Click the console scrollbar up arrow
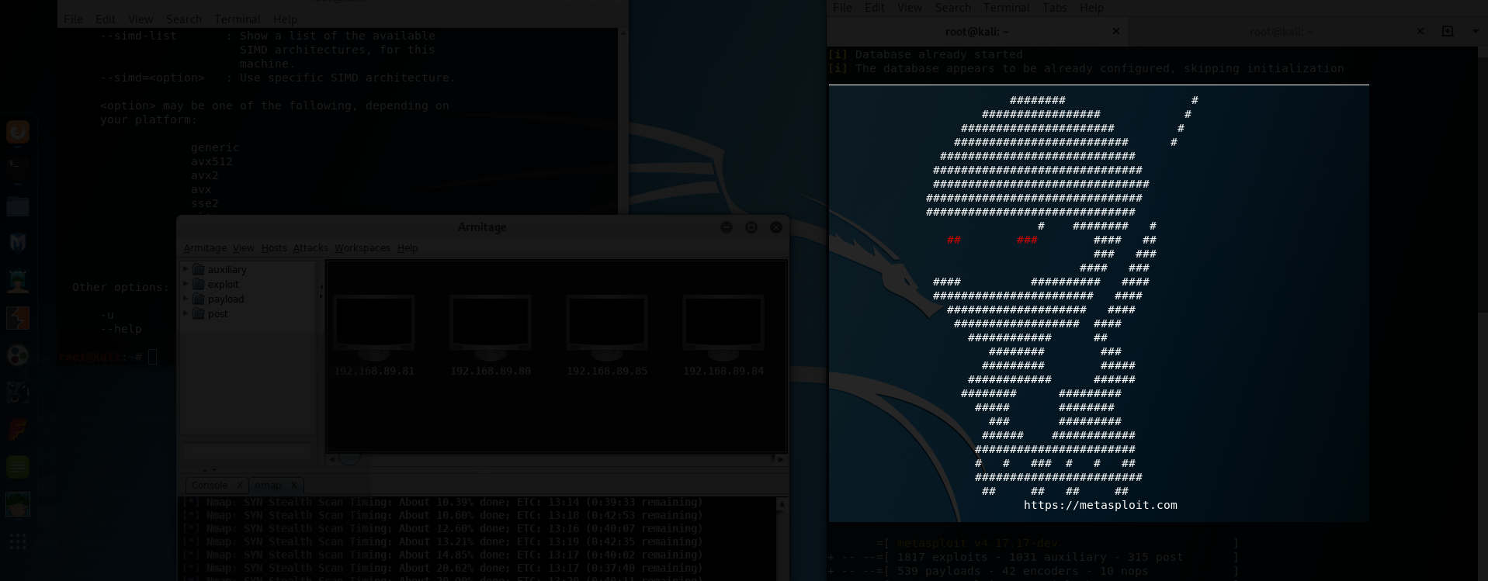The image size is (1488, 581). tap(782, 504)
